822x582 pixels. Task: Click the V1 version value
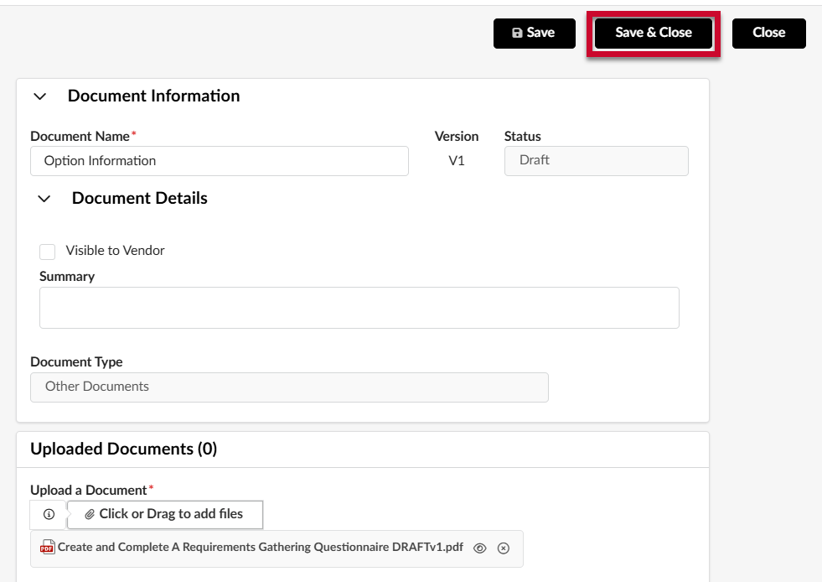tap(457, 160)
